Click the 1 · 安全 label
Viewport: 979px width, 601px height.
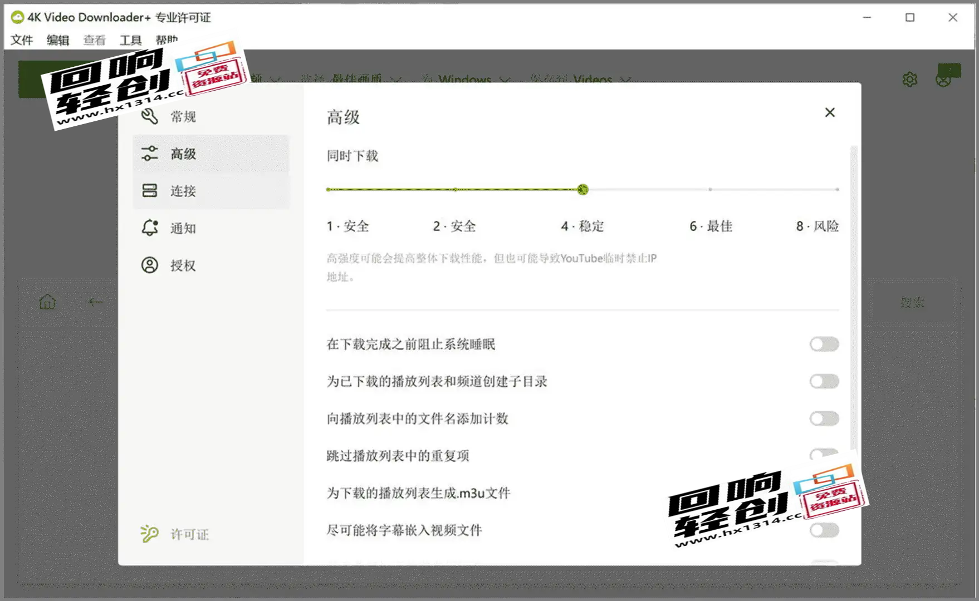pyautogui.click(x=348, y=226)
